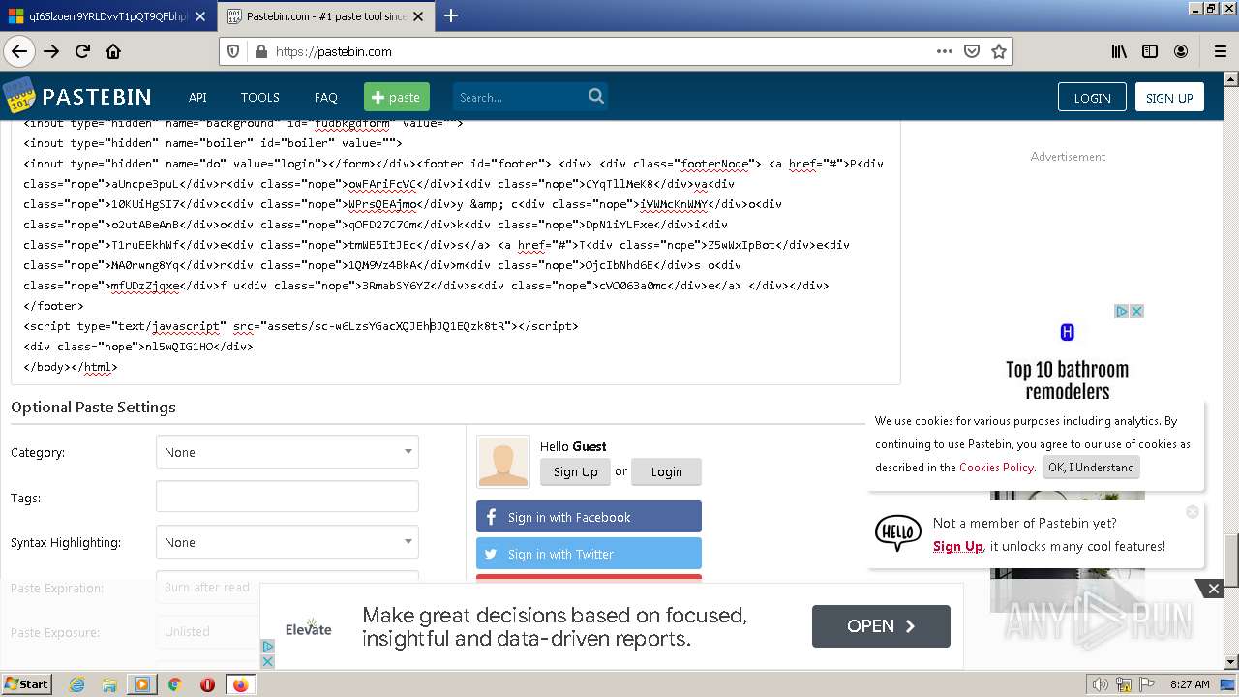Click the LOGIN button in header
The image size is (1239, 697).
(1092, 97)
